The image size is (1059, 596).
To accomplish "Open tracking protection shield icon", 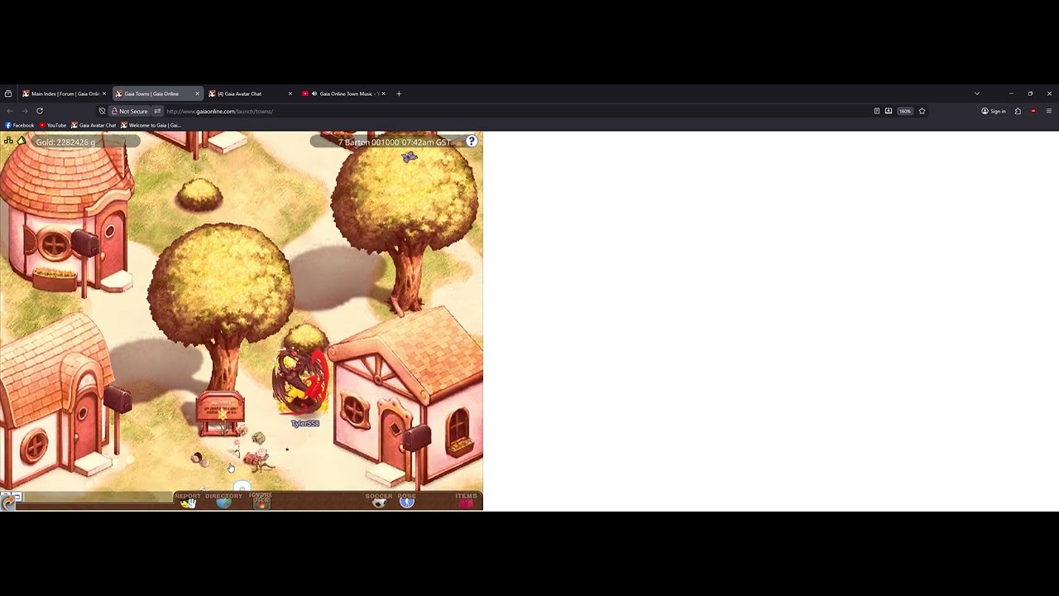I will (102, 111).
